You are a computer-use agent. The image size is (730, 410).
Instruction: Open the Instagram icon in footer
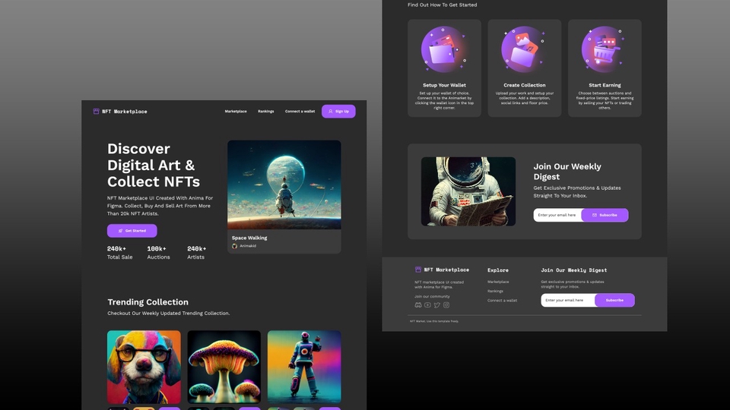[446, 305]
